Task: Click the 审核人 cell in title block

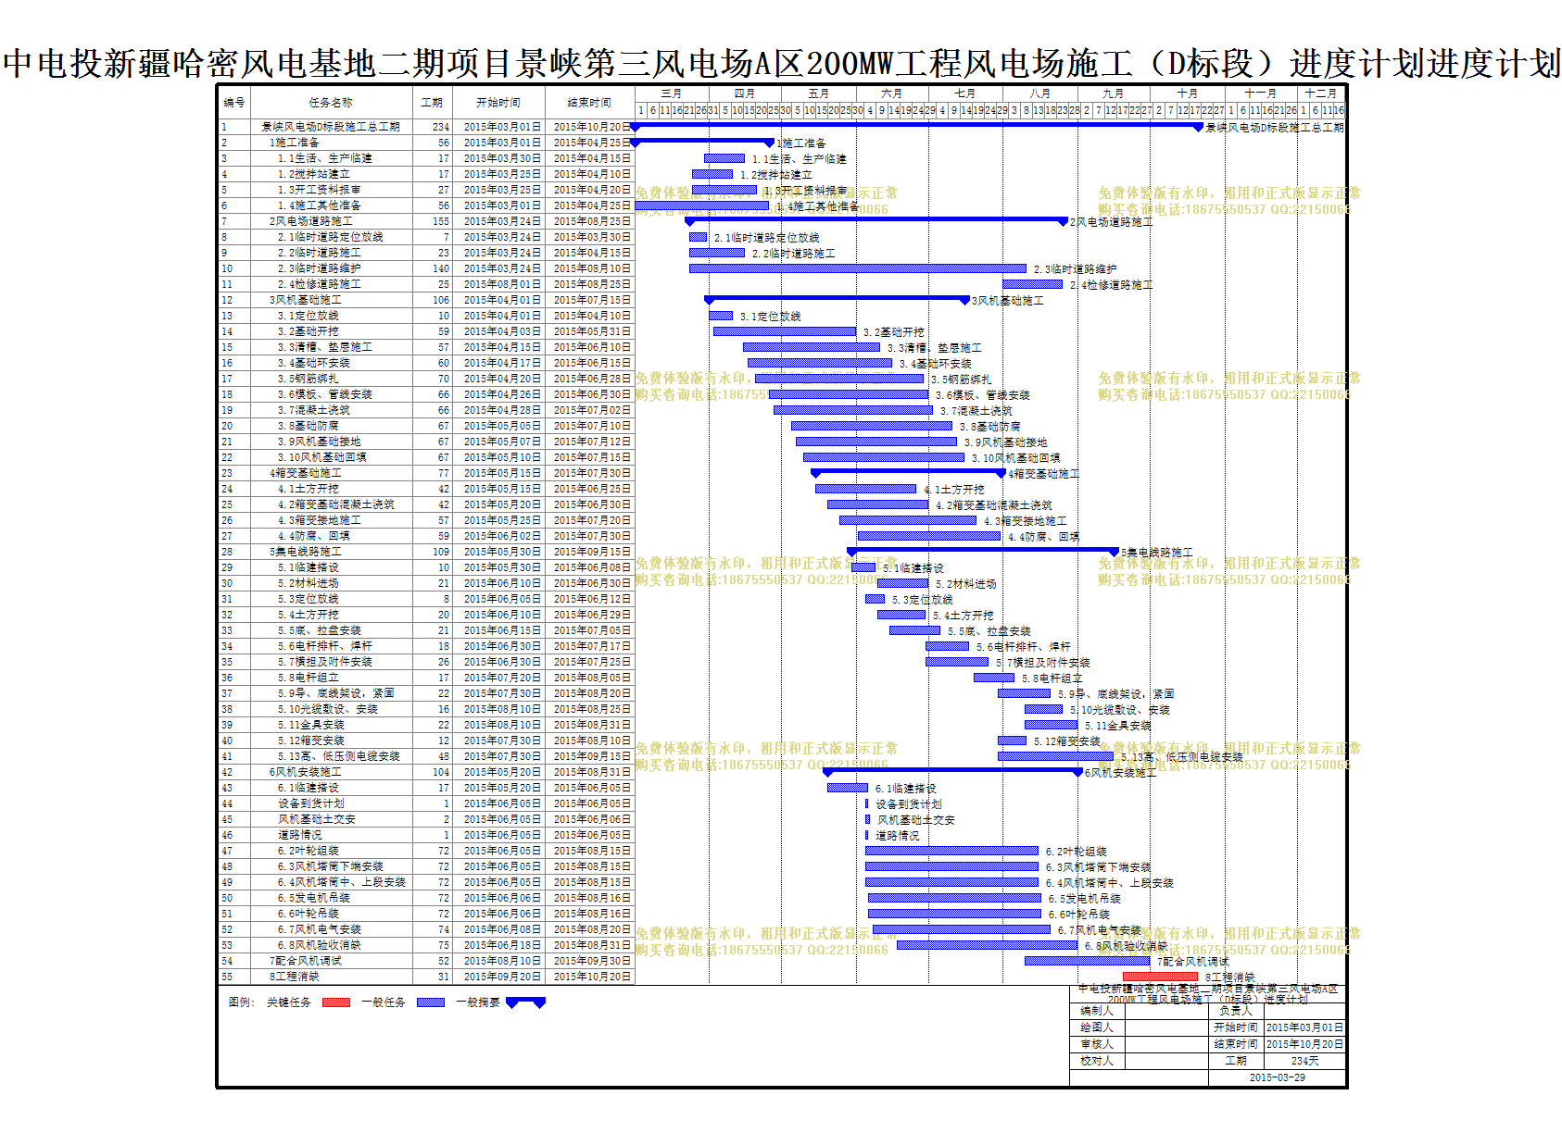Action: 1097,1044
